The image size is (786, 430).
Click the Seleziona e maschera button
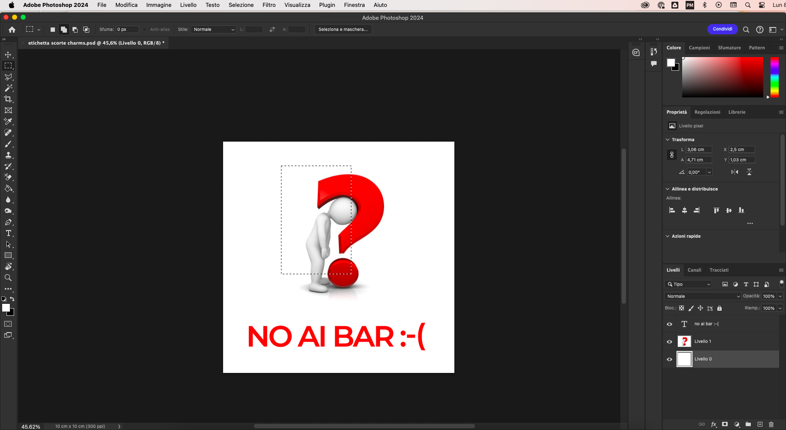point(343,29)
